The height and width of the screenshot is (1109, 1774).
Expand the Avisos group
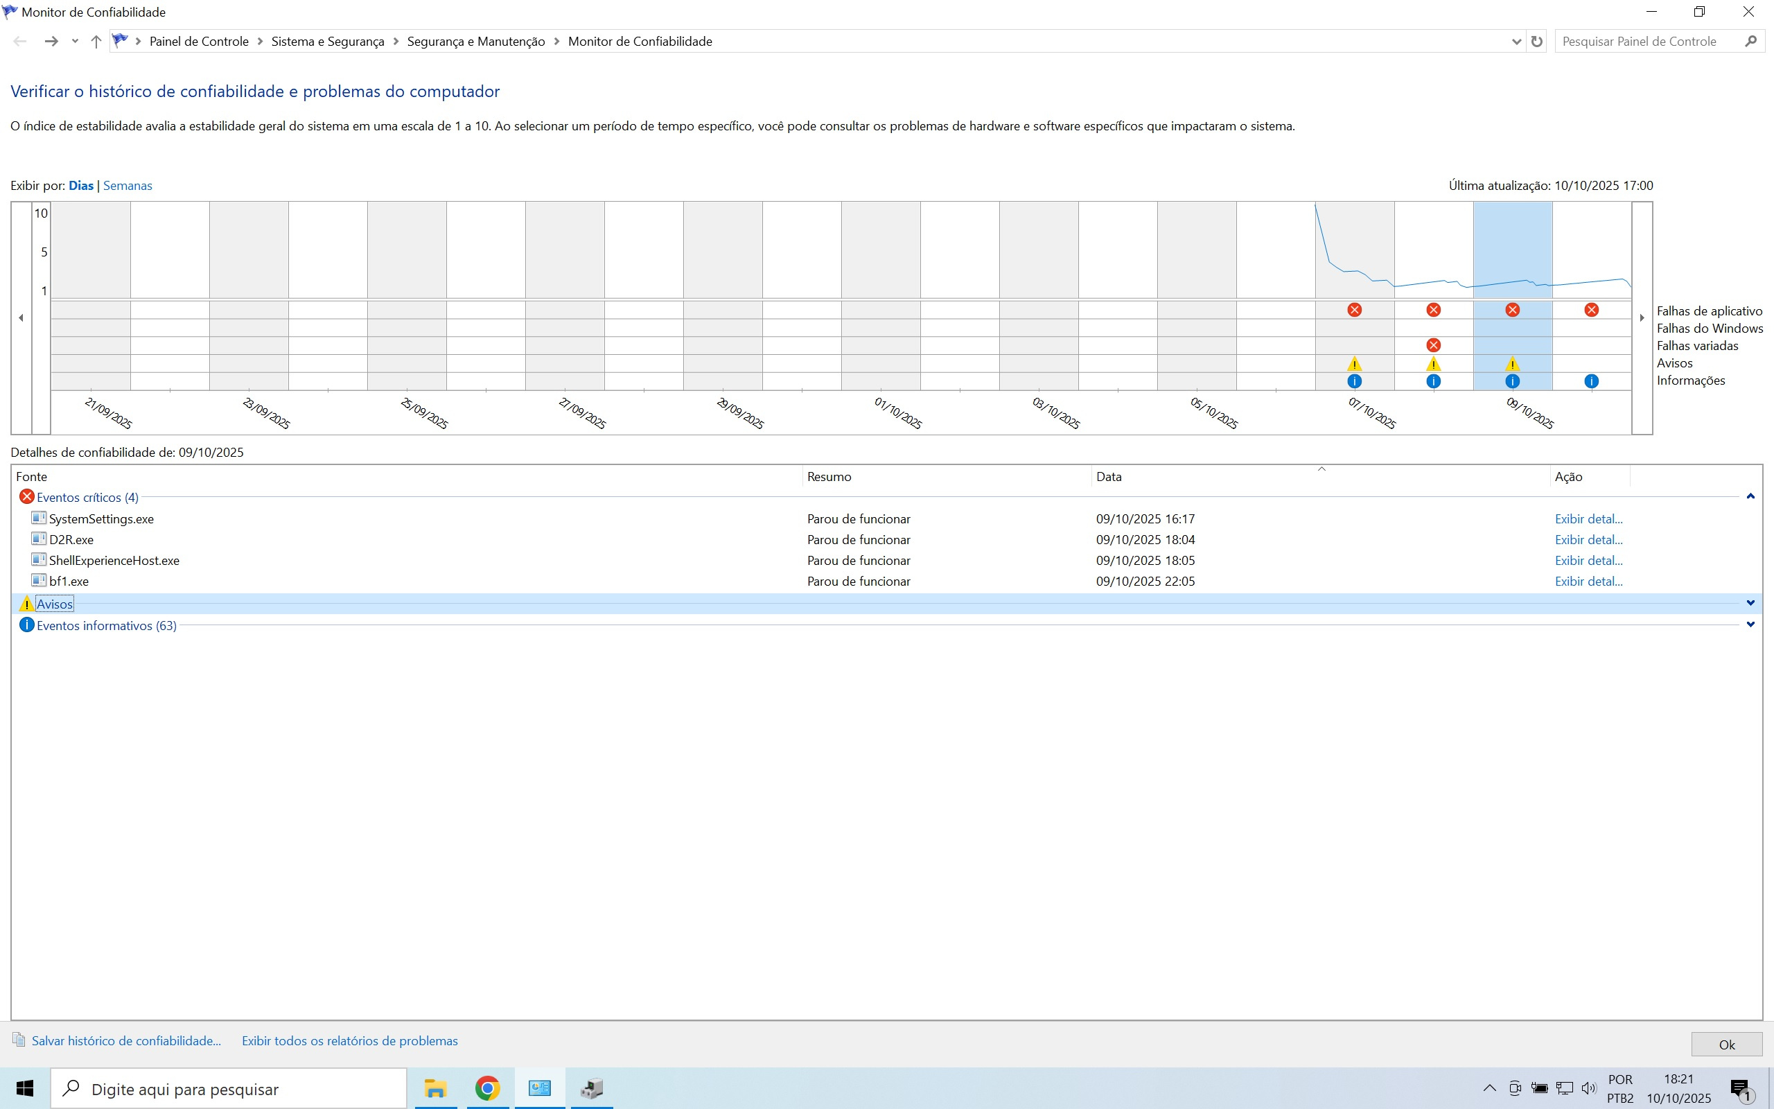click(1750, 604)
